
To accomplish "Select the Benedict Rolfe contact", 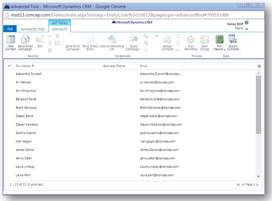I will click(26, 99).
